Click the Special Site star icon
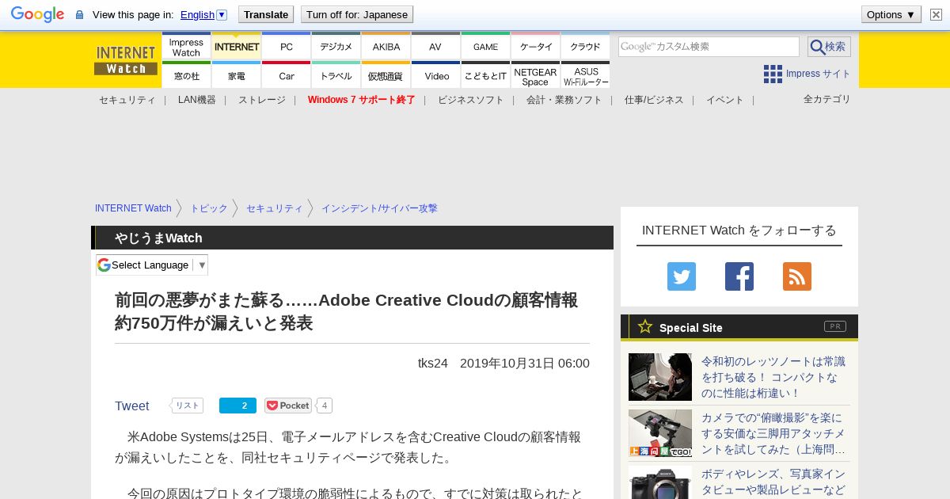This screenshot has width=950, height=499. [645, 326]
